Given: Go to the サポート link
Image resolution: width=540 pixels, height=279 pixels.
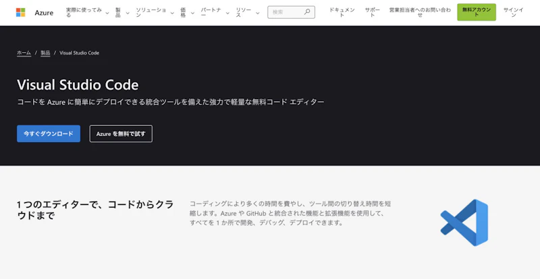Looking at the screenshot, I should [373, 13].
